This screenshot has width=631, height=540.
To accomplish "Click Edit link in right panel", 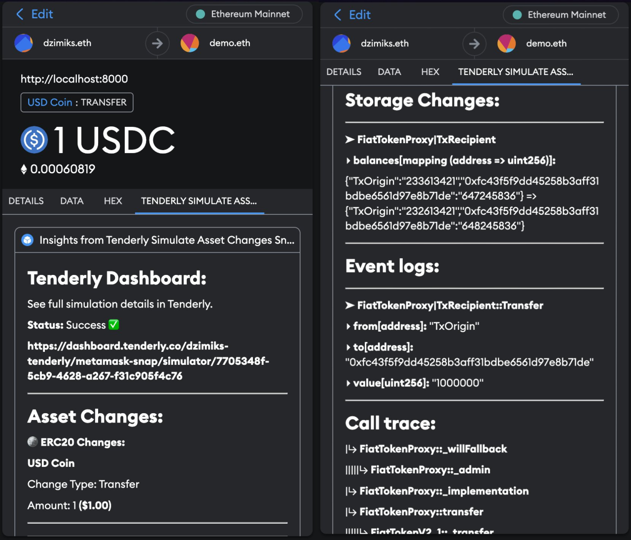I will coord(360,15).
